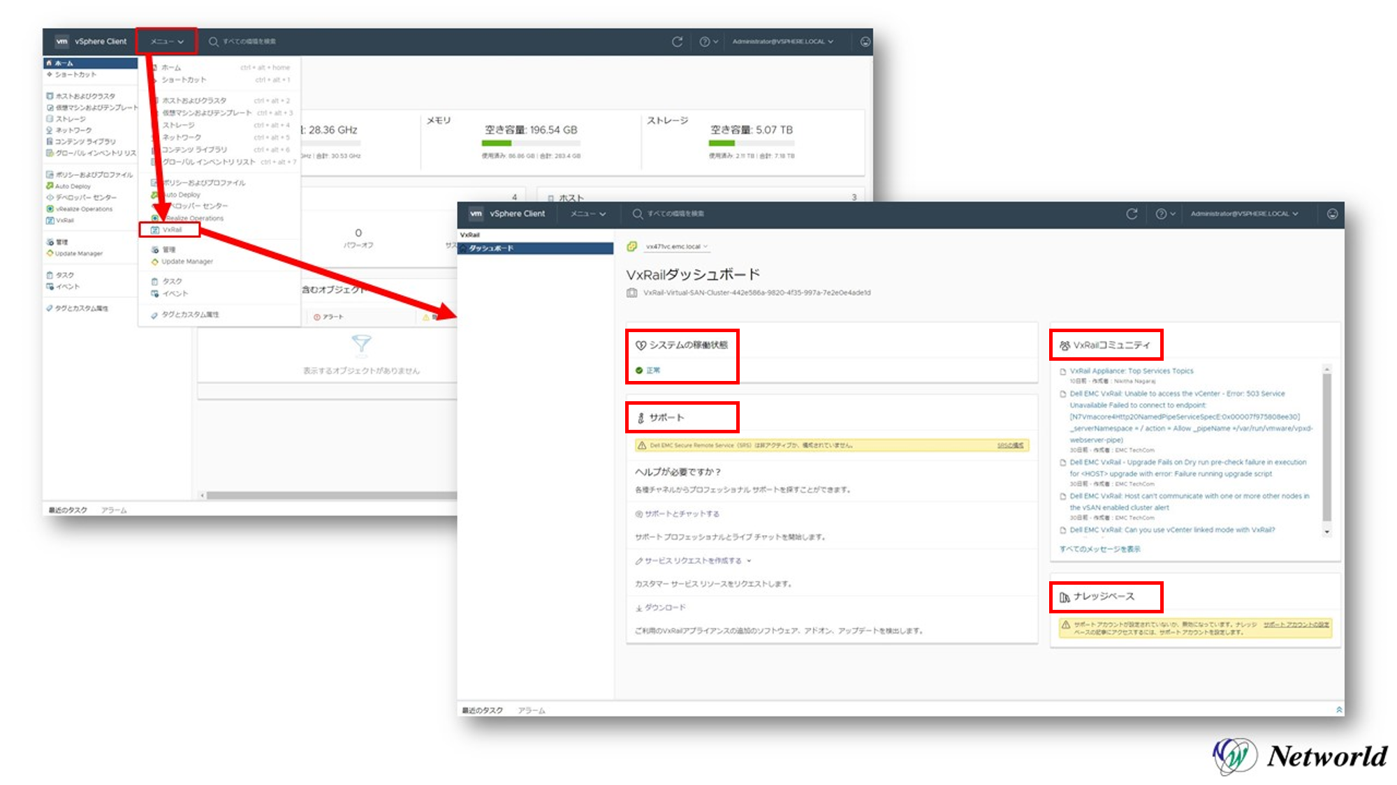This screenshot has height=785, width=1397.
Task: Click the refresh icon in the back vSphere window
Action: [x=677, y=42]
